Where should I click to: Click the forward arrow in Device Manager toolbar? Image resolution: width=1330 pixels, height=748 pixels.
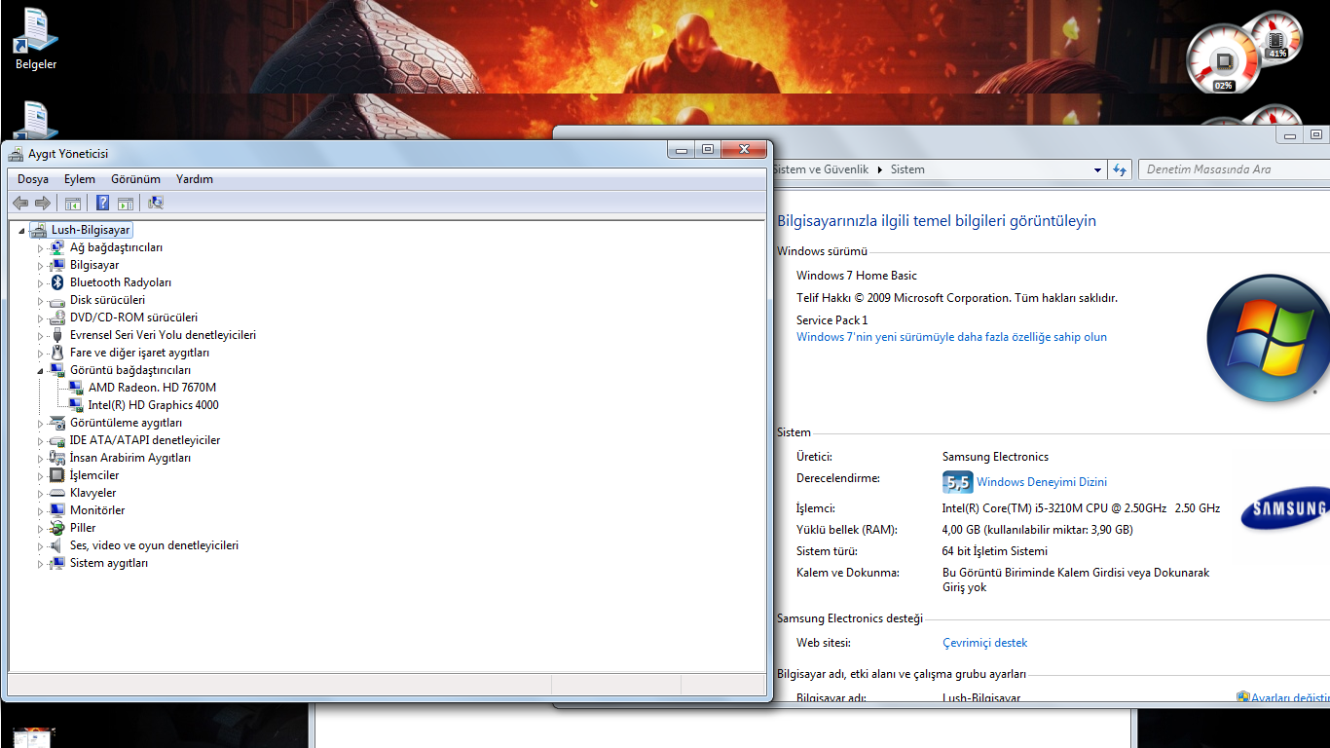(42, 203)
